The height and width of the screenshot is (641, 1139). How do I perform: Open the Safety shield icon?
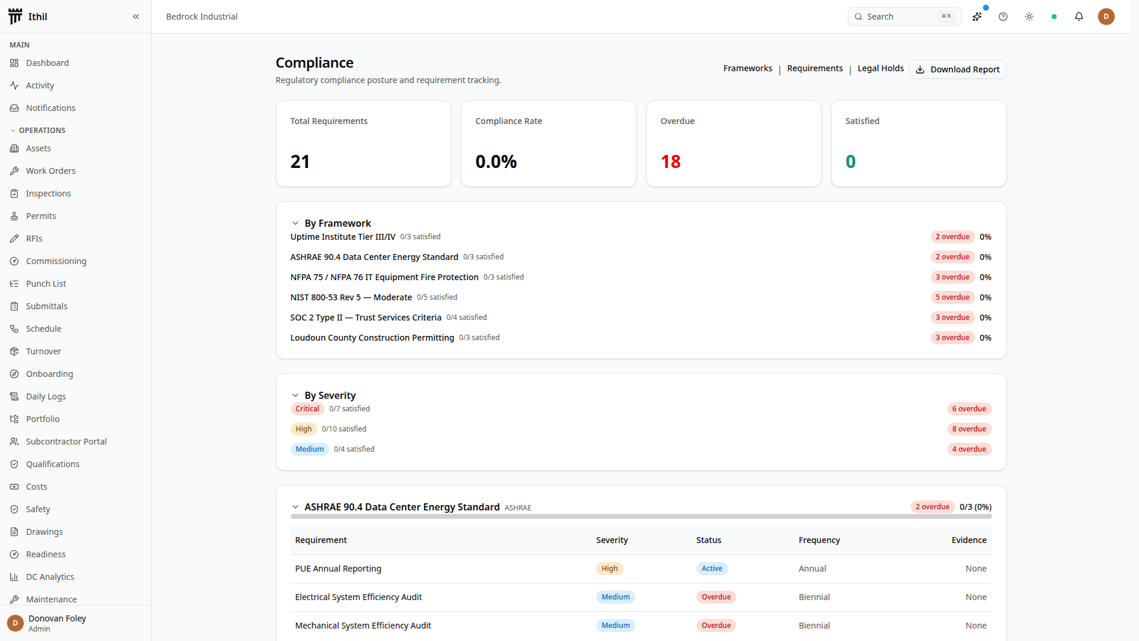pos(14,509)
